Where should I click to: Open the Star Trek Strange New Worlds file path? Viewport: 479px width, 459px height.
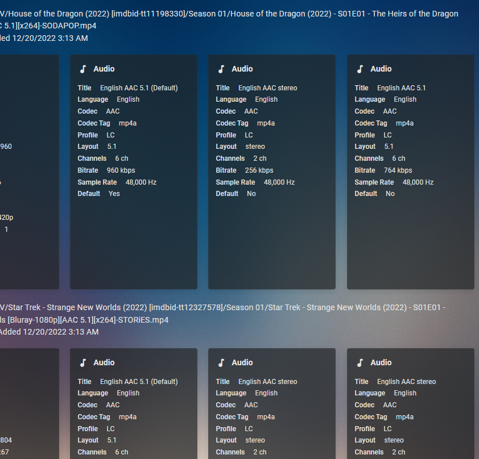[228, 307]
